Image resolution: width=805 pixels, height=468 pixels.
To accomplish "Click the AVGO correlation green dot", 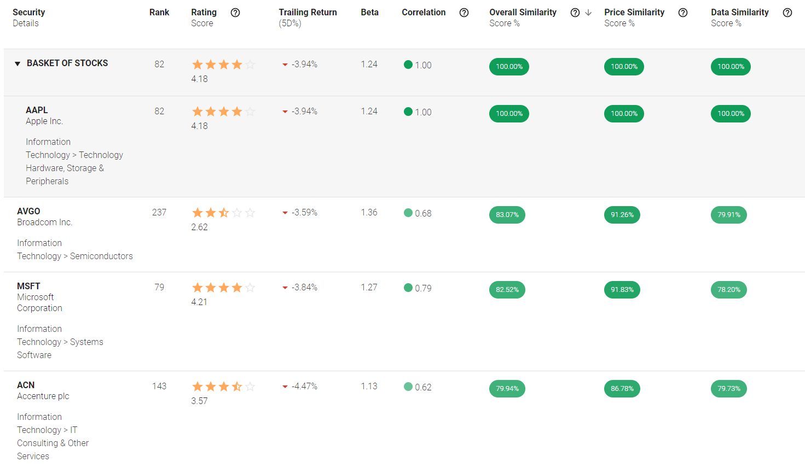I will [408, 213].
